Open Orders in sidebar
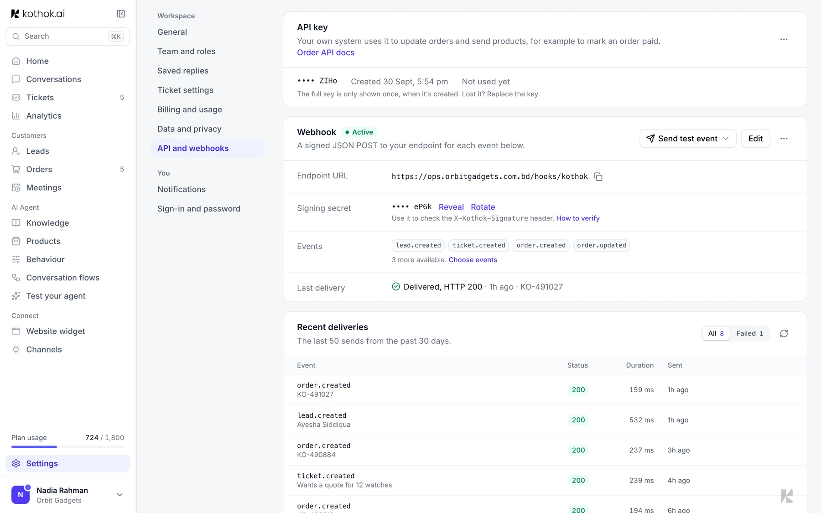This screenshot has height=513, width=821. coord(68,169)
